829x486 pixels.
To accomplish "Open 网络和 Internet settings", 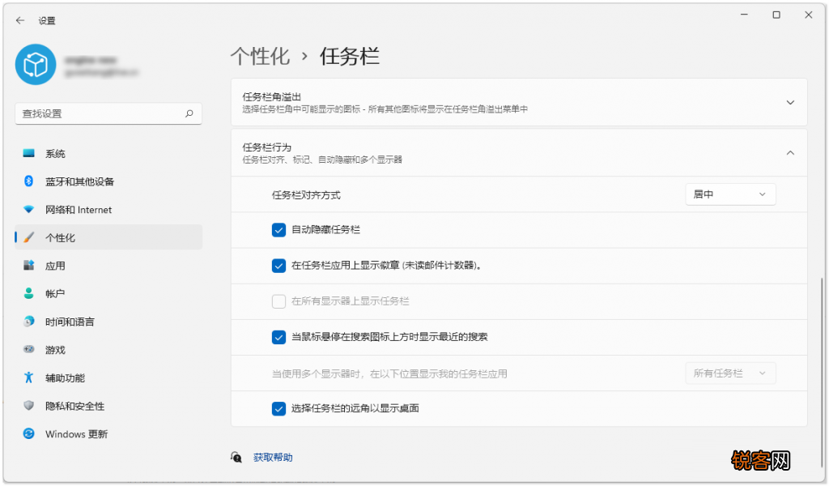I will tap(108, 210).
